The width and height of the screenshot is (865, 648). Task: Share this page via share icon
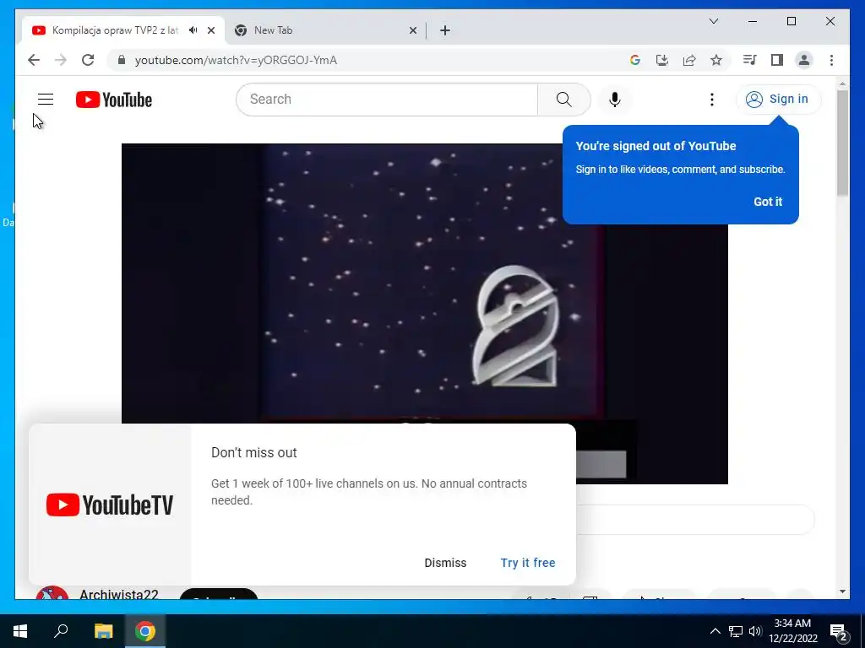pos(689,60)
